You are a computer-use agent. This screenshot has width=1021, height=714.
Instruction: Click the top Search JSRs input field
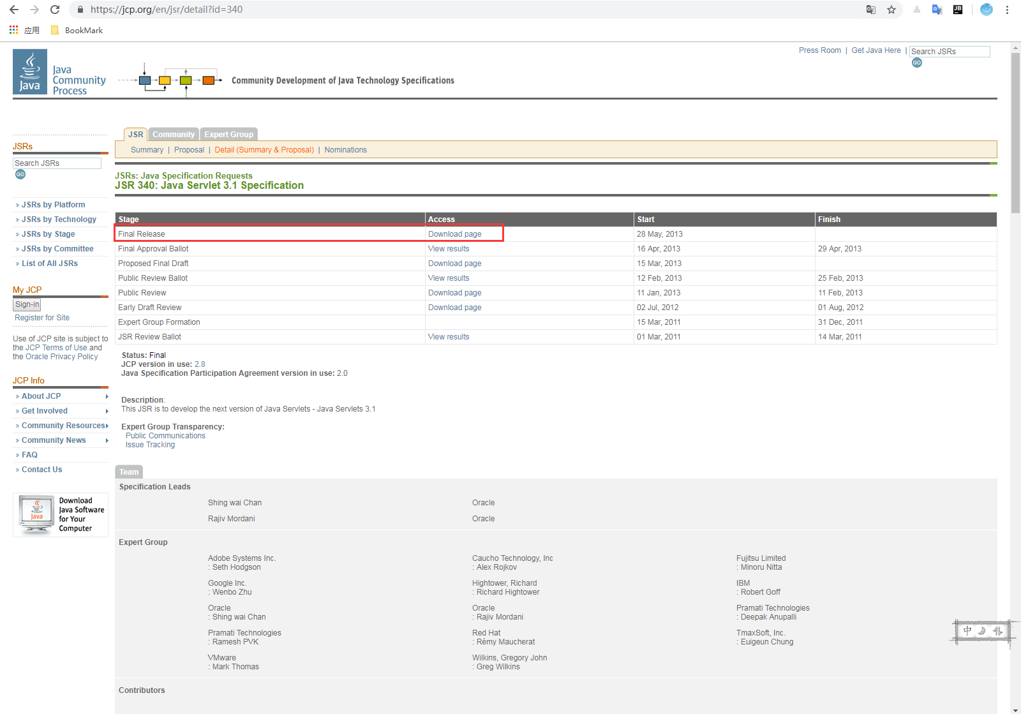tap(950, 52)
